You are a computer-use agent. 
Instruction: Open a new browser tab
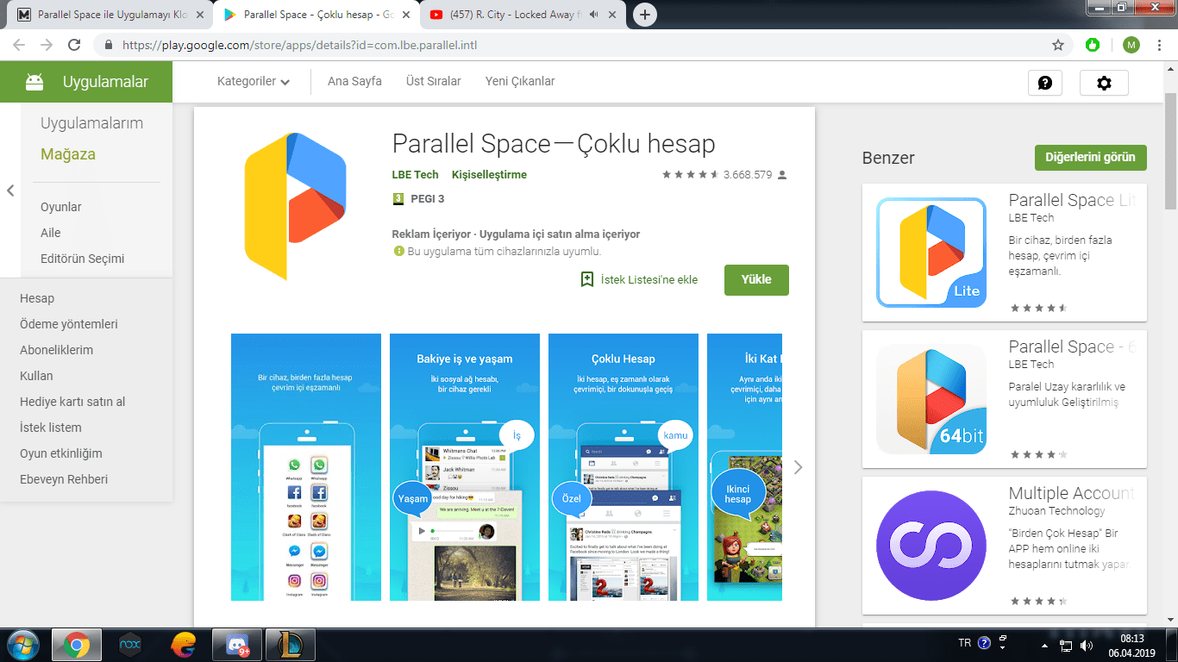click(644, 15)
